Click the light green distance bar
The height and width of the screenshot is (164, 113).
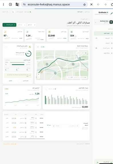pos(17,62)
